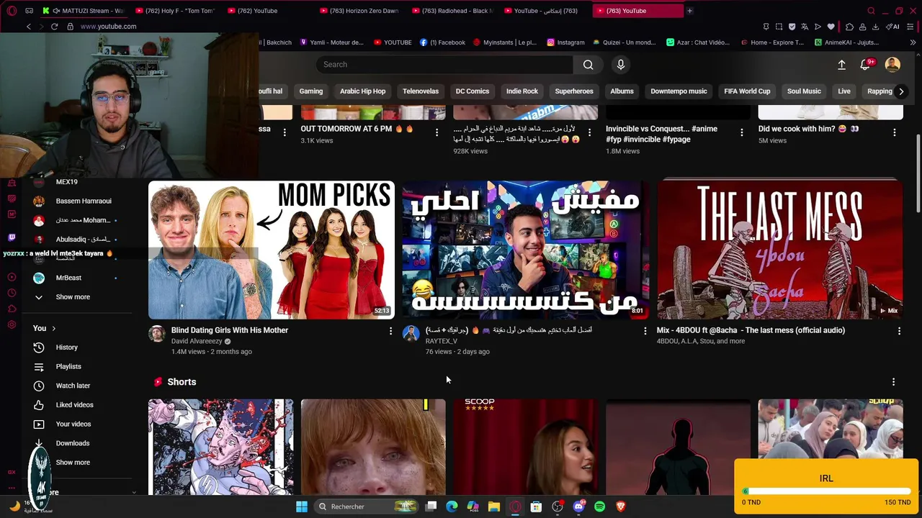The image size is (922, 518).
Task: Open options menu for RAYTEX_V video
Action: coord(645,331)
